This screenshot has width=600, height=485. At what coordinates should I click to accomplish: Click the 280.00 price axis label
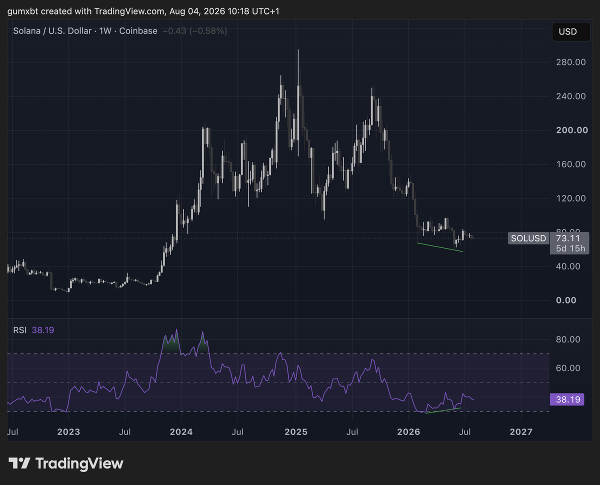coord(572,62)
